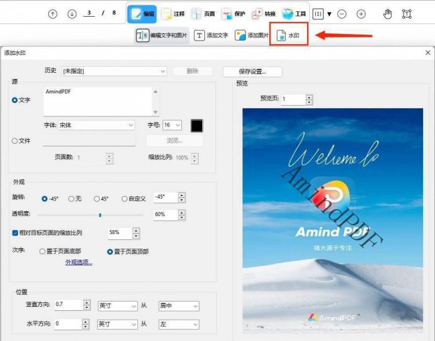Click the file path input field

pos(89,141)
